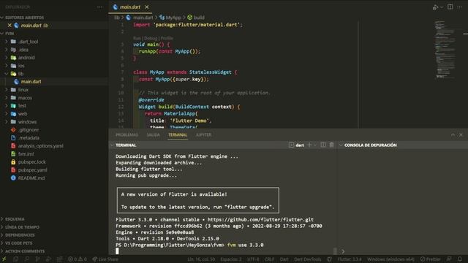Screen dimensions: 468x263
Task: Change indentation via Espacios: 2
Action: click(231, 259)
